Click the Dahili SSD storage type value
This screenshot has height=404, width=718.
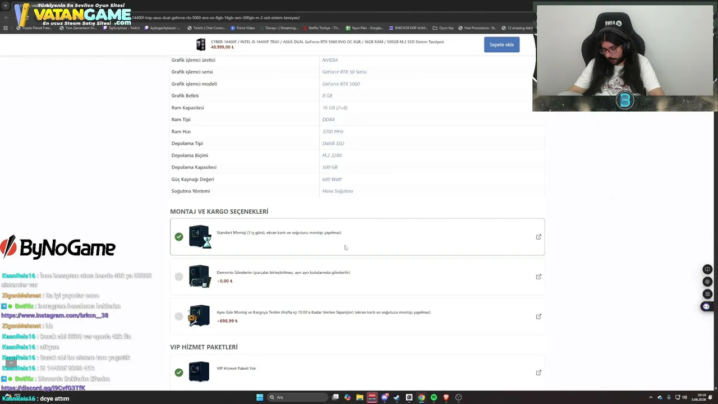tap(333, 144)
